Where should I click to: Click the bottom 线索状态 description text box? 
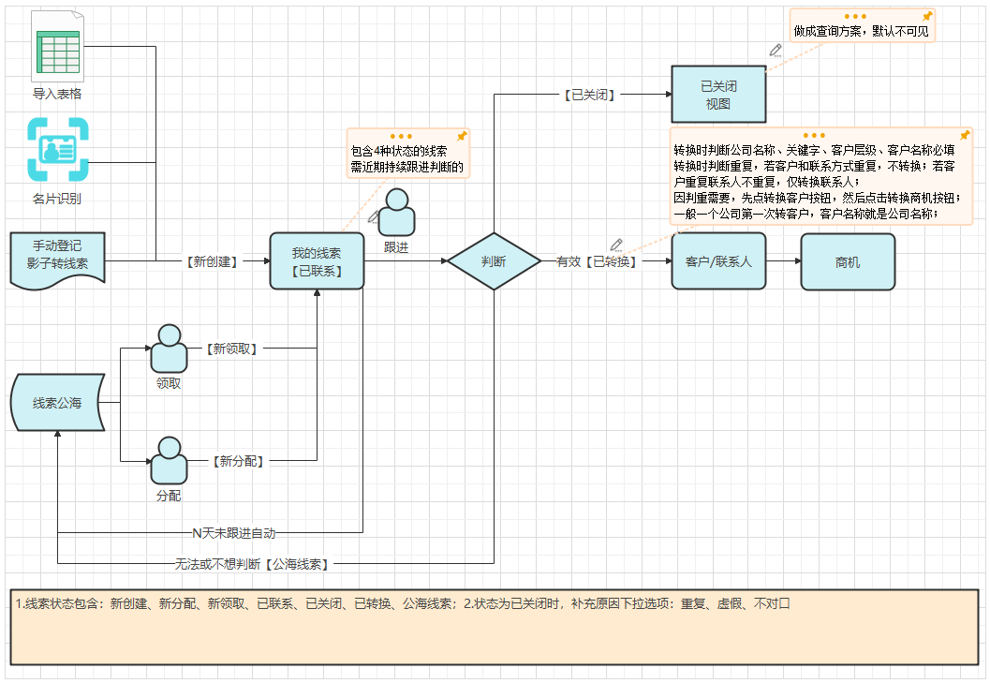coord(494,626)
